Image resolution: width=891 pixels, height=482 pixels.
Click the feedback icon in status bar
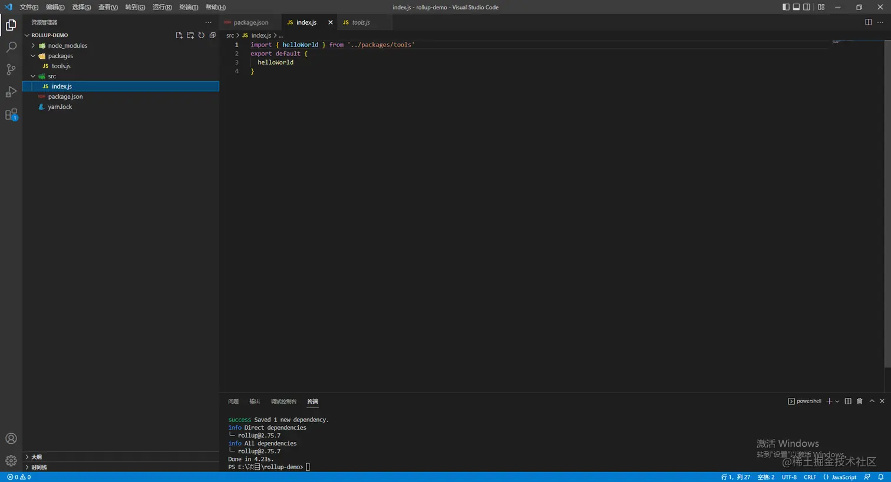(x=867, y=477)
